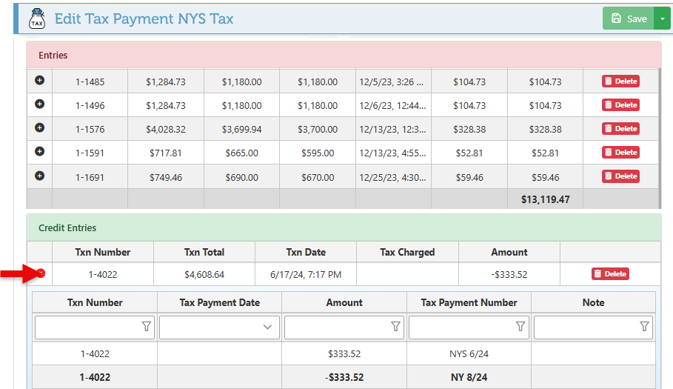Delete the $59.46 entry 1-1691
Screen dimensions: 673x389
[620, 176]
